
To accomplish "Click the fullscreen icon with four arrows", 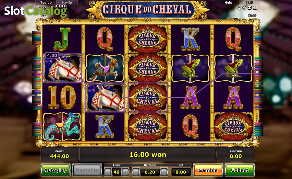I will tap(255, 8).
